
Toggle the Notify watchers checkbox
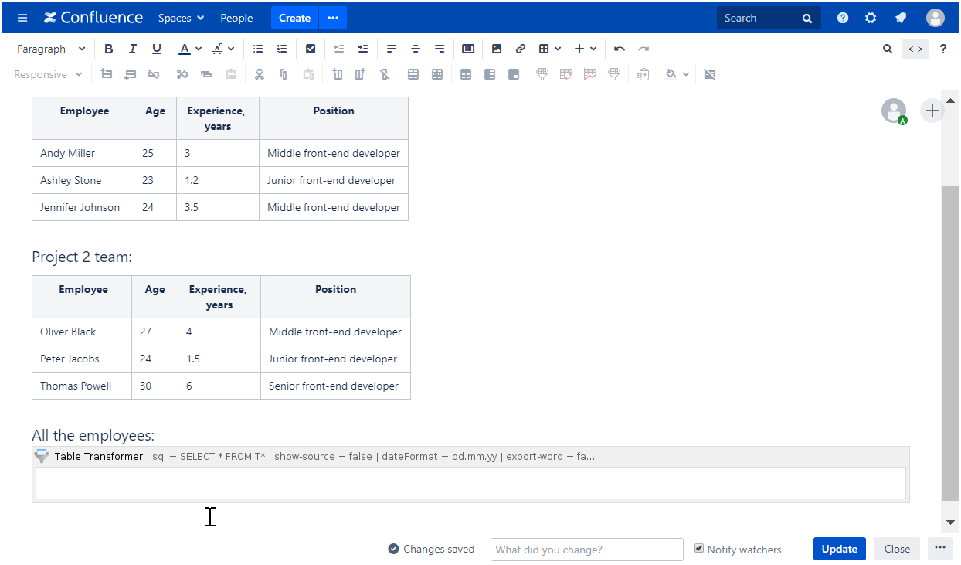tap(699, 549)
